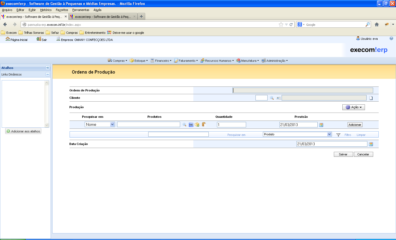
Task: Open the Execom bookmarks folder
Action: pyautogui.click(x=9, y=32)
